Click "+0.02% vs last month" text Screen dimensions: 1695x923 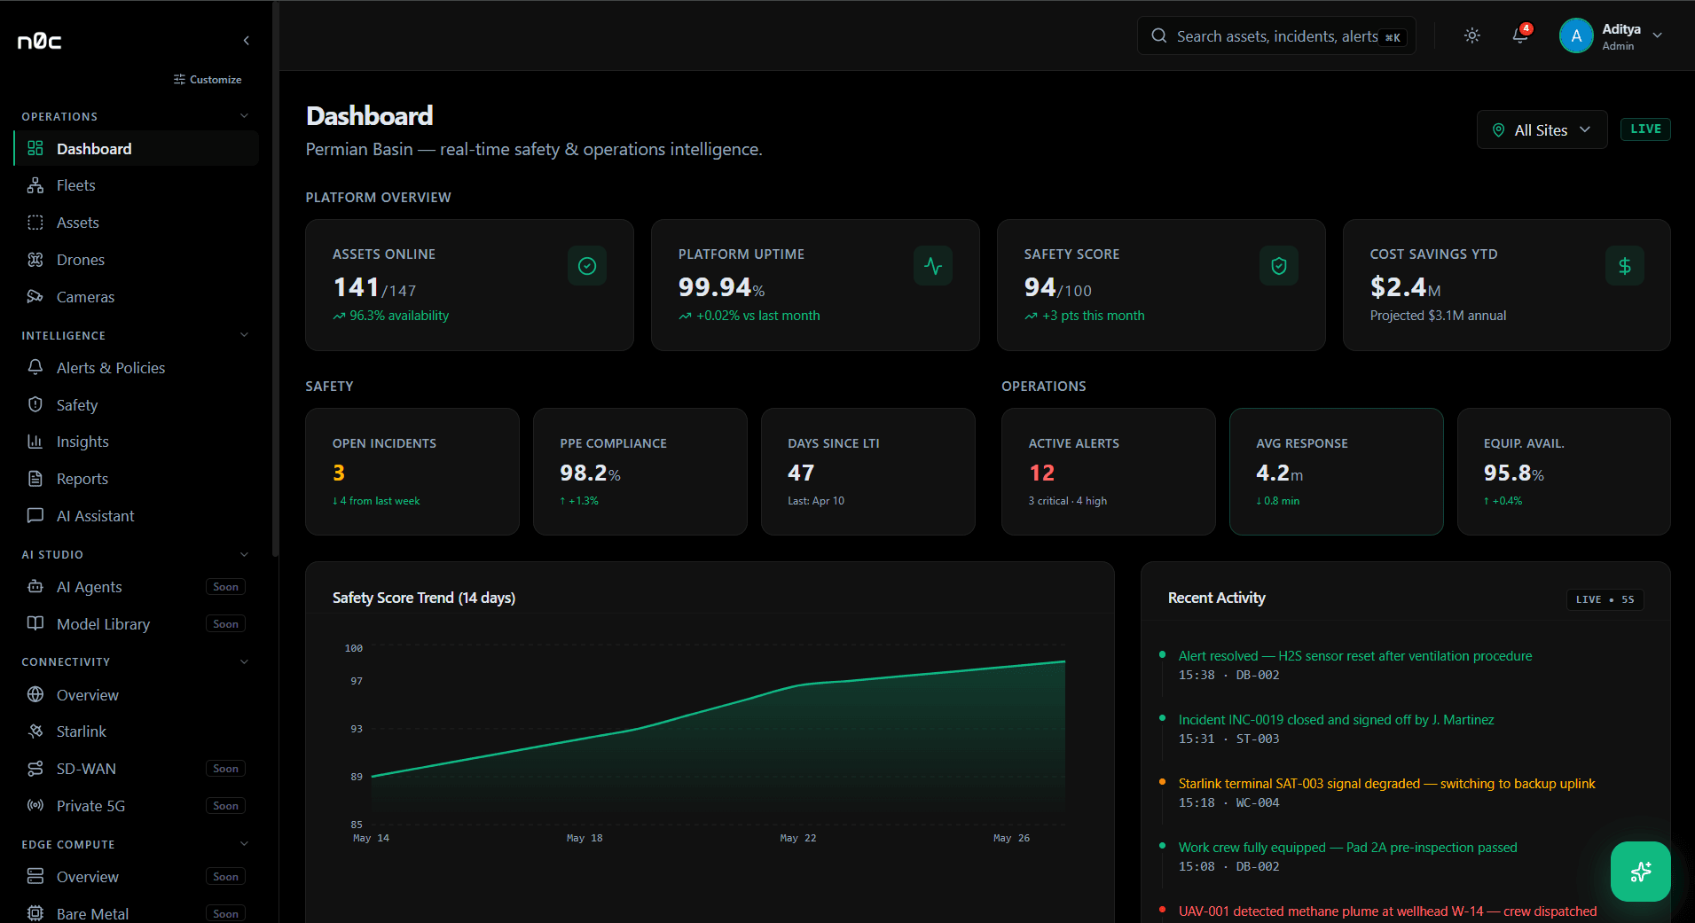click(758, 316)
